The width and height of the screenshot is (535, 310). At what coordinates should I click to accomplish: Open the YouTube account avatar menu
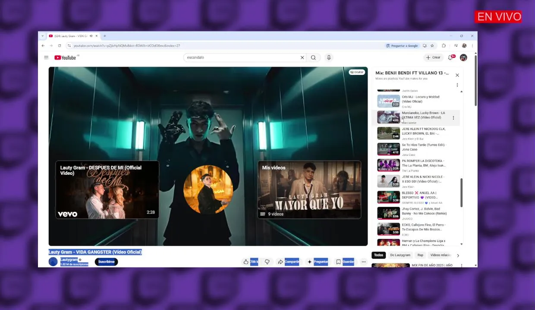pos(463,57)
